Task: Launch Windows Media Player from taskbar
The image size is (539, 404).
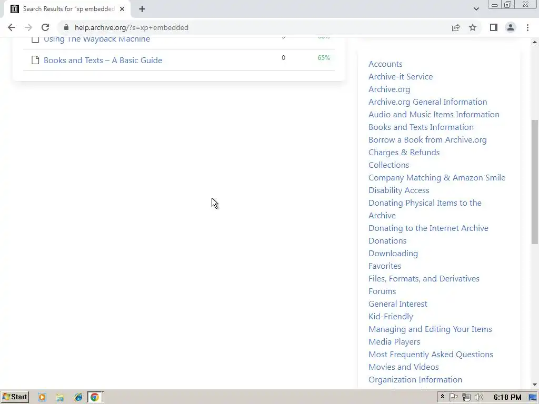Action: click(x=42, y=398)
